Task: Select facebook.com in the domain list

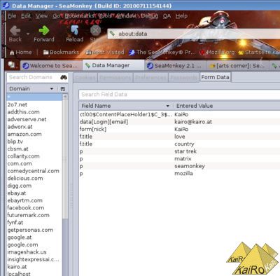Action: point(26,208)
